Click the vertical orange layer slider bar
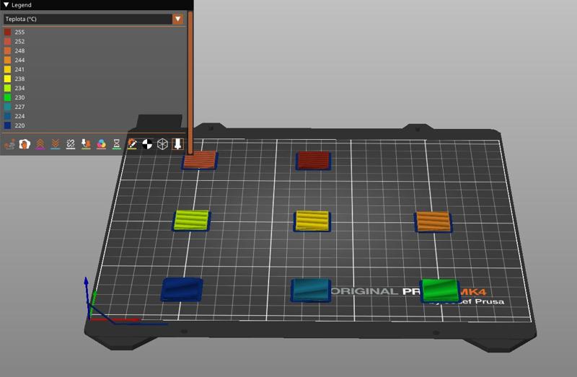This screenshot has width=577, height=377. tap(190, 82)
